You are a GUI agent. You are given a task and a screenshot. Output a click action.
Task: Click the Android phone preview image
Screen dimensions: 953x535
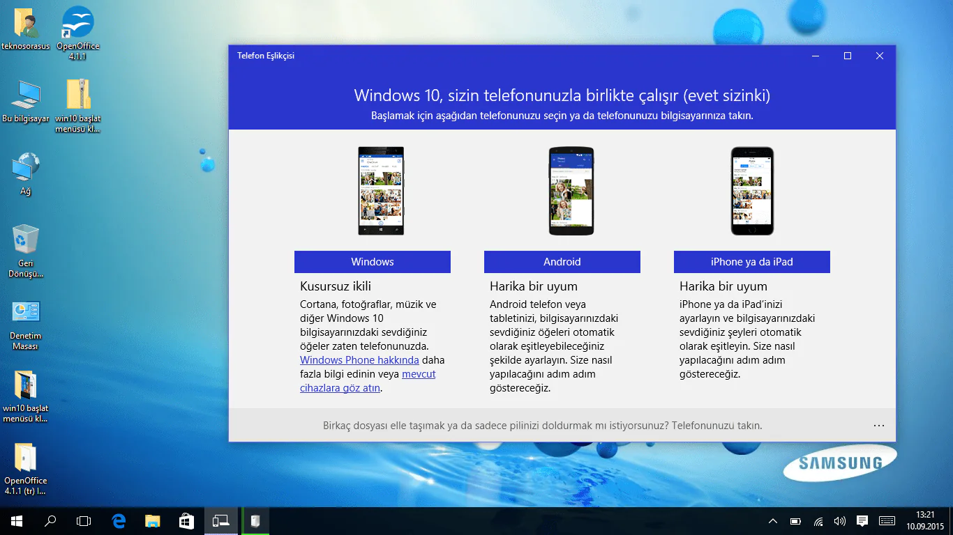(x=571, y=190)
